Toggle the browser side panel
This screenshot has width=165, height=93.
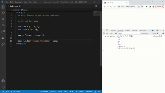(x=150, y=6)
